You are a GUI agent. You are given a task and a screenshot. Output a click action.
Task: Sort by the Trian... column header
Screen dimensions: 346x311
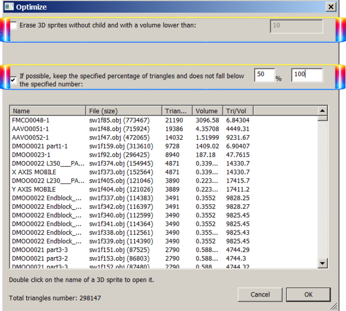pos(177,111)
